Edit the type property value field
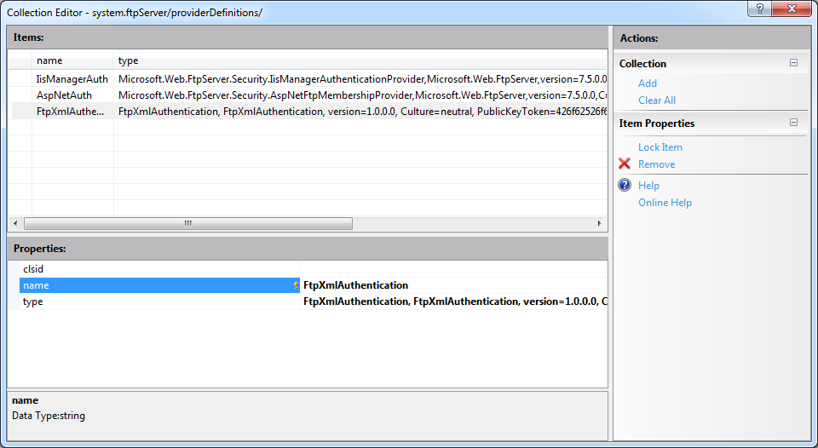Image resolution: width=818 pixels, height=448 pixels. [x=453, y=302]
